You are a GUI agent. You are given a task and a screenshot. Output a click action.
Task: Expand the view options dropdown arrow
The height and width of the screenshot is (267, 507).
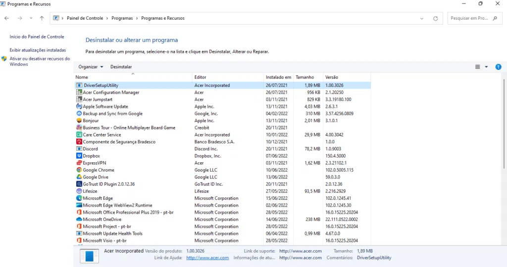point(486,67)
